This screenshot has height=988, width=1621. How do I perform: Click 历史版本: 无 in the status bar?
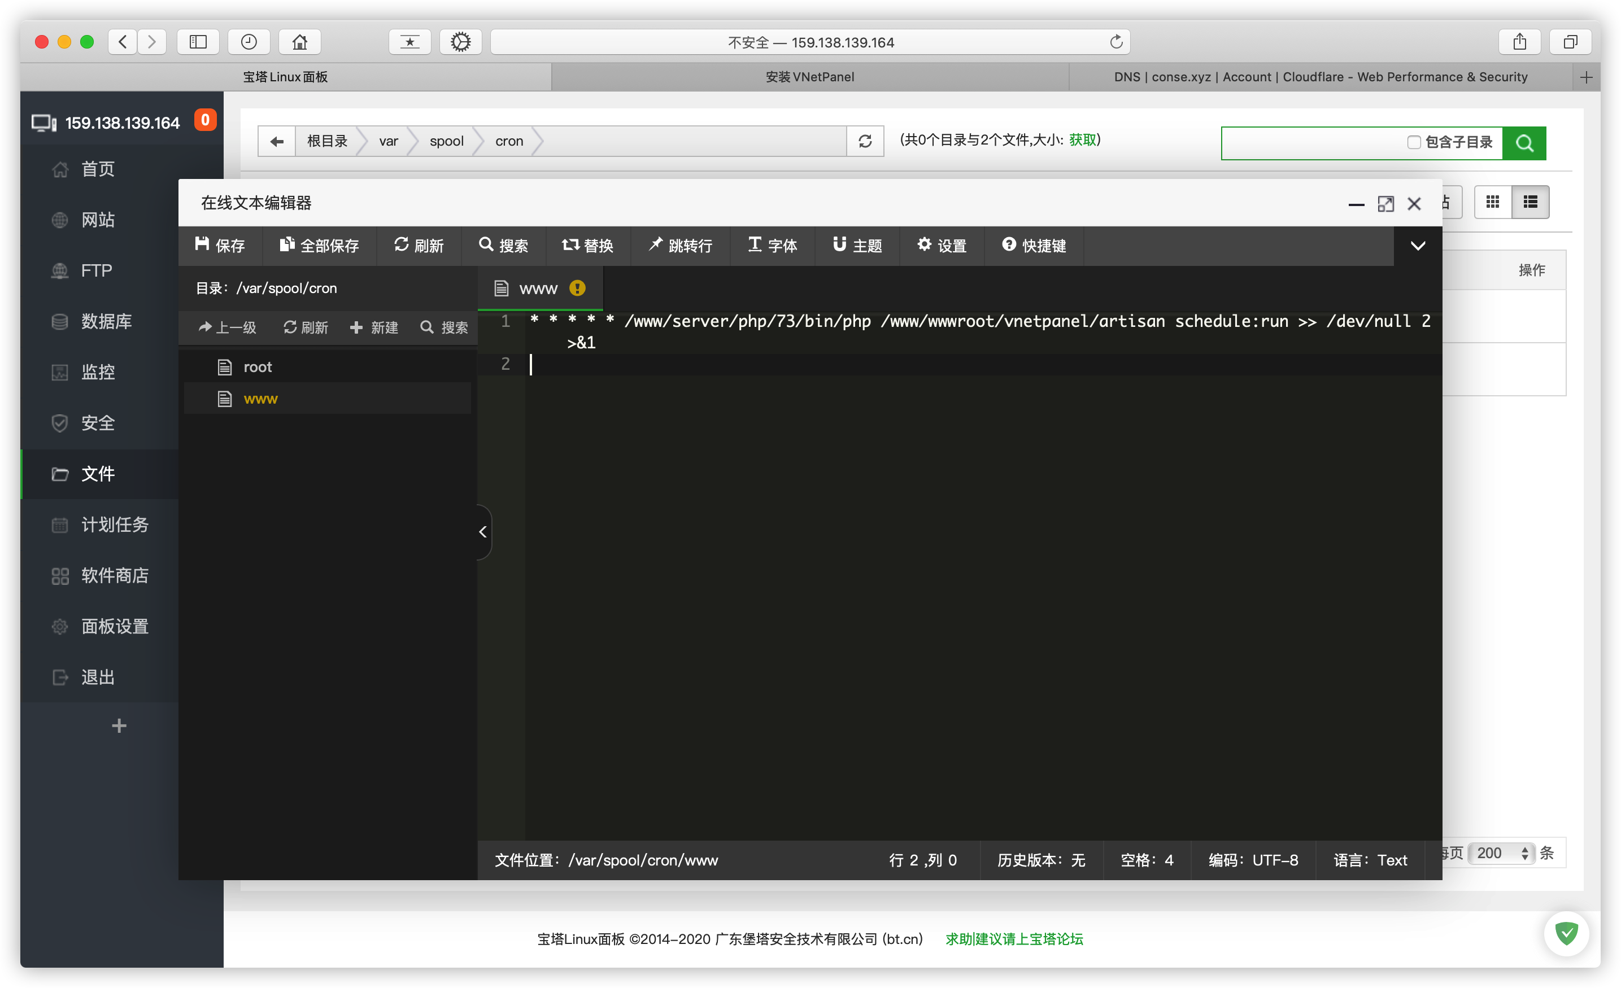(1042, 860)
